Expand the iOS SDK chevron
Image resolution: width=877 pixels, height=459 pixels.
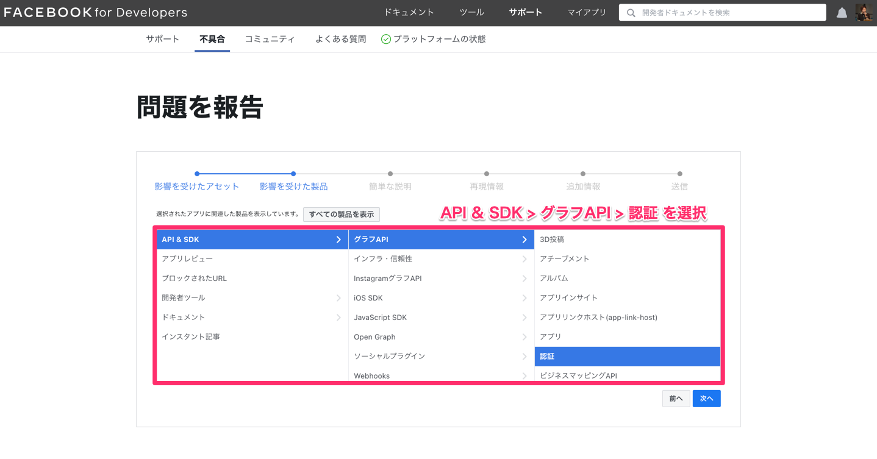point(524,298)
